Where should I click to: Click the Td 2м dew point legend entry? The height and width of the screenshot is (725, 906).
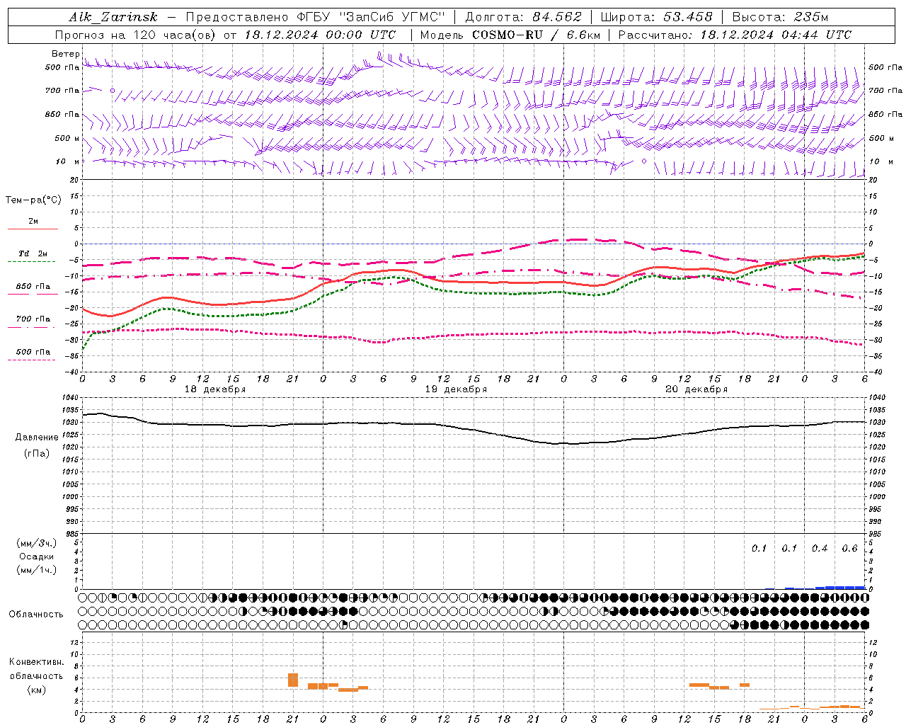point(33,253)
